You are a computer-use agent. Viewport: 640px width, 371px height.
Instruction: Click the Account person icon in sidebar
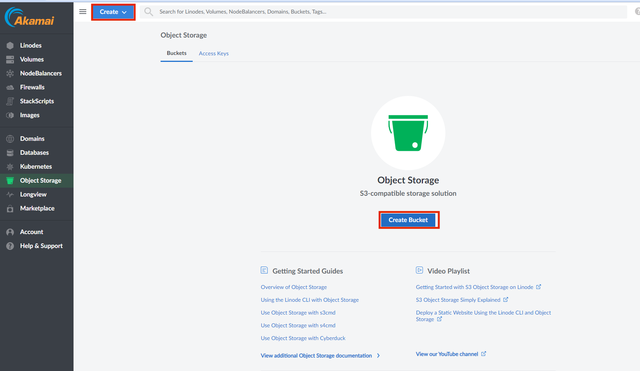click(10, 232)
